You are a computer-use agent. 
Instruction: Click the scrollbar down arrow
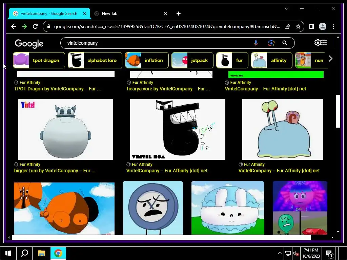(338, 232)
